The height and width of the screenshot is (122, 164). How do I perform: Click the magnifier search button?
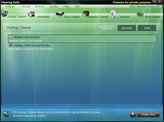point(133,114)
